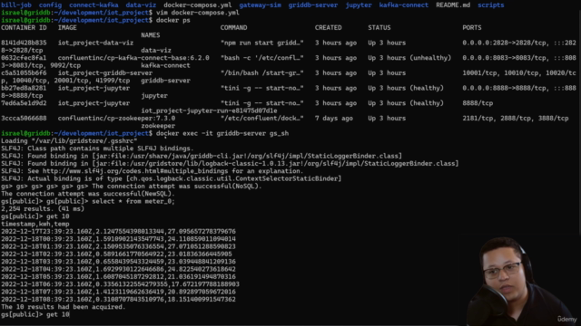Click the 'timestamp,kwh,temp' header line
The image size is (581, 326).
point(35,224)
